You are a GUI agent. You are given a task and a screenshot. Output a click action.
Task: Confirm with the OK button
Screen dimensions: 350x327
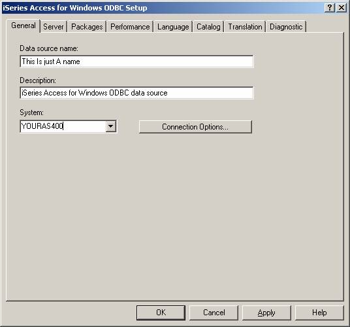pyautogui.click(x=161, y=313)
